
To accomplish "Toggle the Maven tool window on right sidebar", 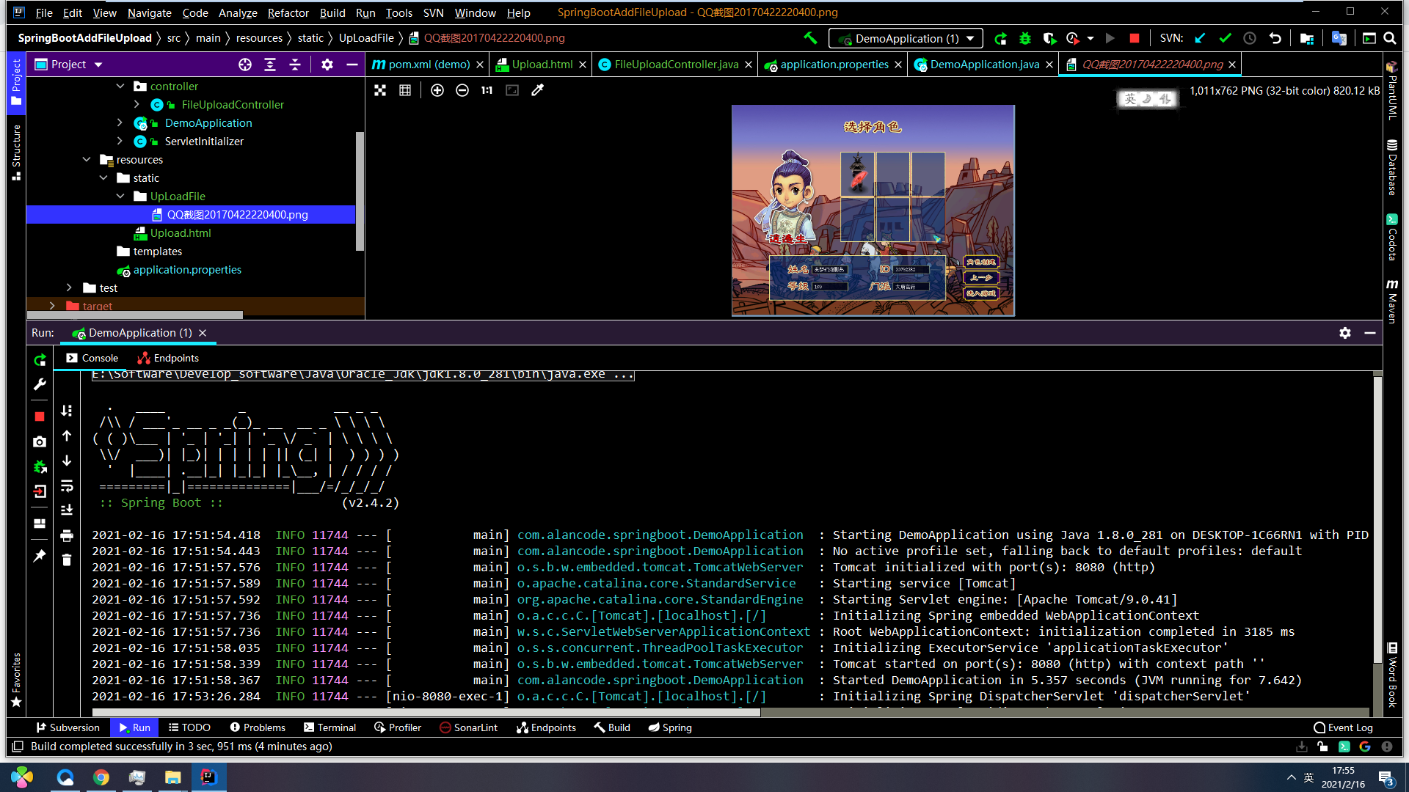I will click(1392, 301).
